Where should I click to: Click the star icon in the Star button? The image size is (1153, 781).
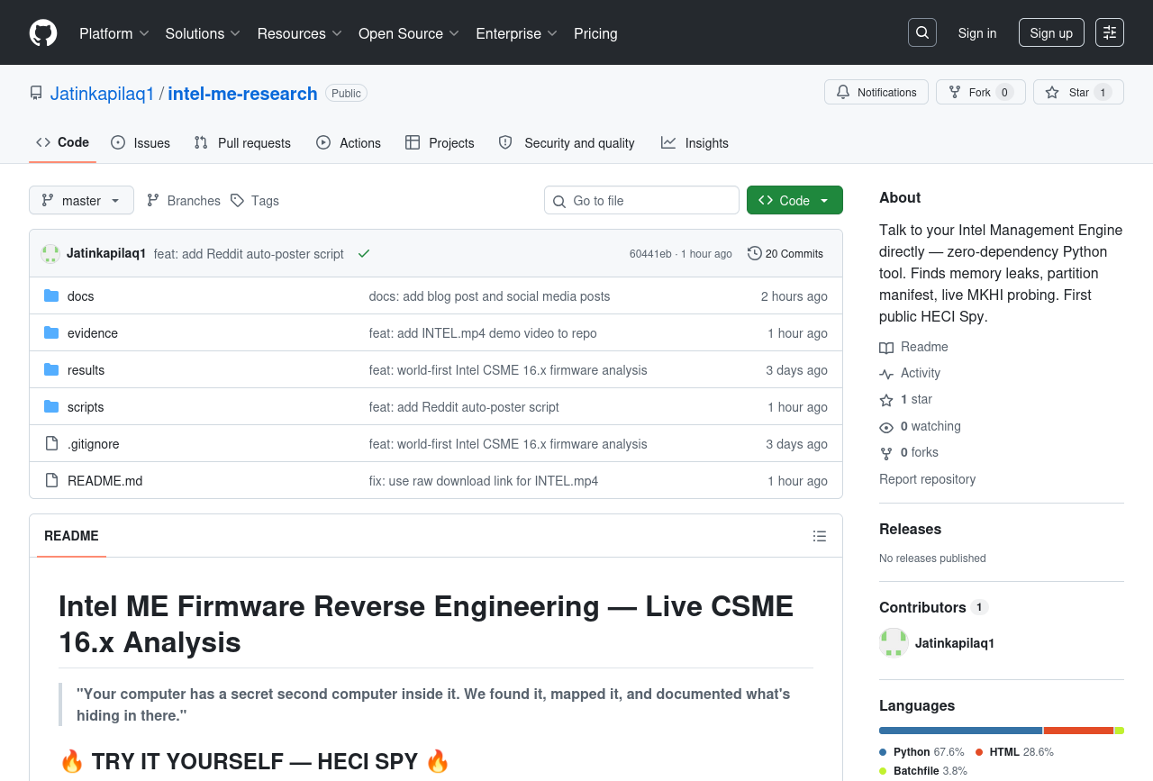[1052, 92]
